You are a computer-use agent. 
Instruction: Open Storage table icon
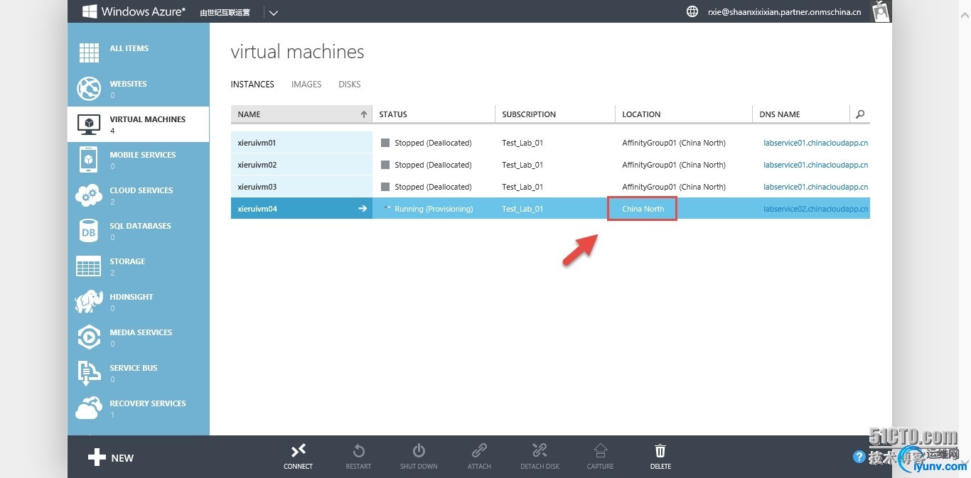89,266
